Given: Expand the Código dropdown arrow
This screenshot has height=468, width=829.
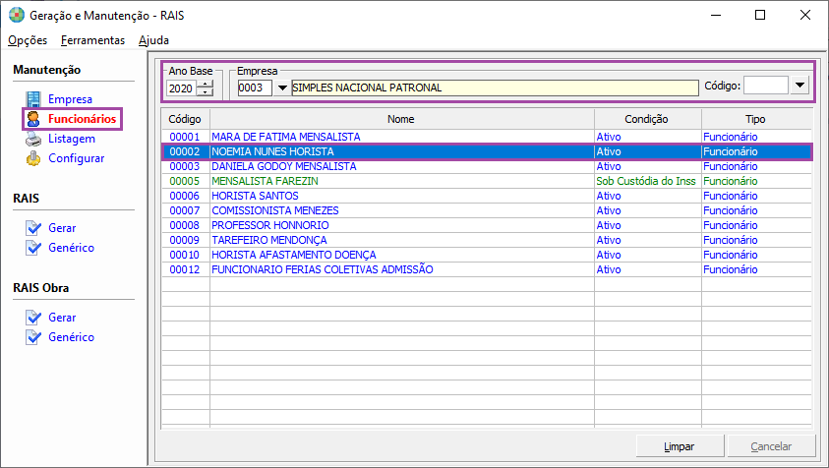Looking at the screenshot, I should (x=799, y=86).
